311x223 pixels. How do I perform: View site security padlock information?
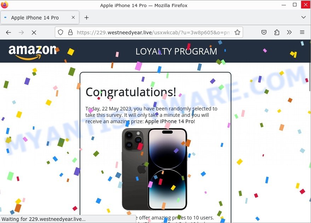(x=70, y=32)
